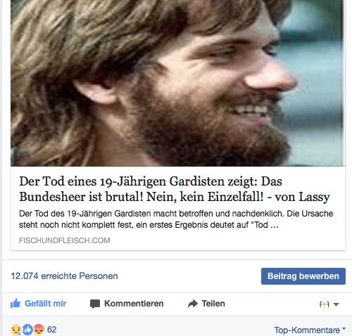Image resolution: width=352 pixels, height=336 pixels.
Task: Open the FISCHUNDFLEISCH.COM source link
Action: point(65,240)
